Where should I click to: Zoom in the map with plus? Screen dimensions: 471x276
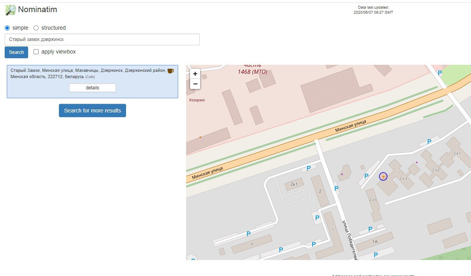195,73
